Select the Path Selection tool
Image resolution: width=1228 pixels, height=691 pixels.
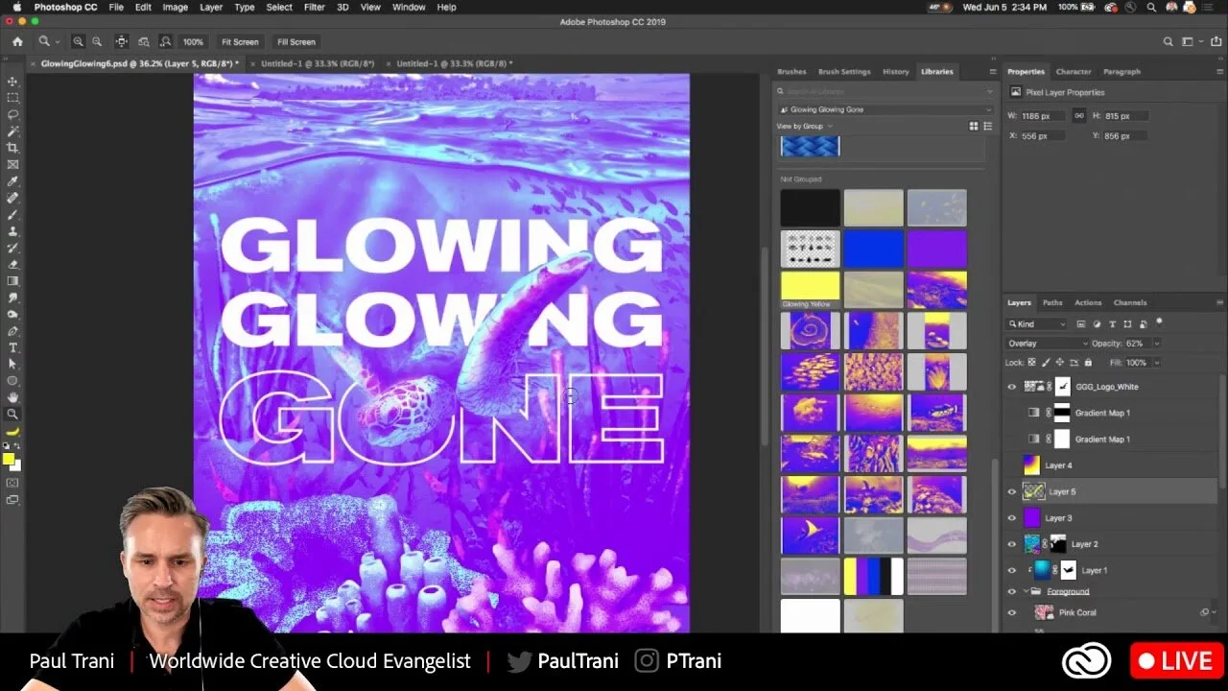coord(12,364)
